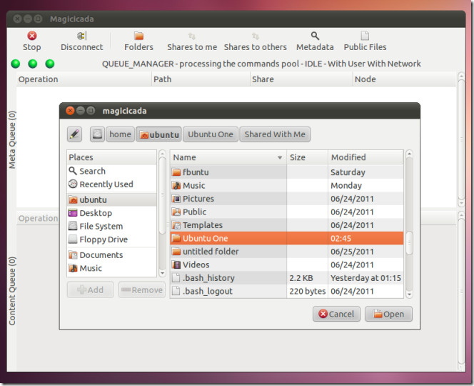The image size is (474, 386).
Task: Sort files by Size column
Action: (307, 157)
